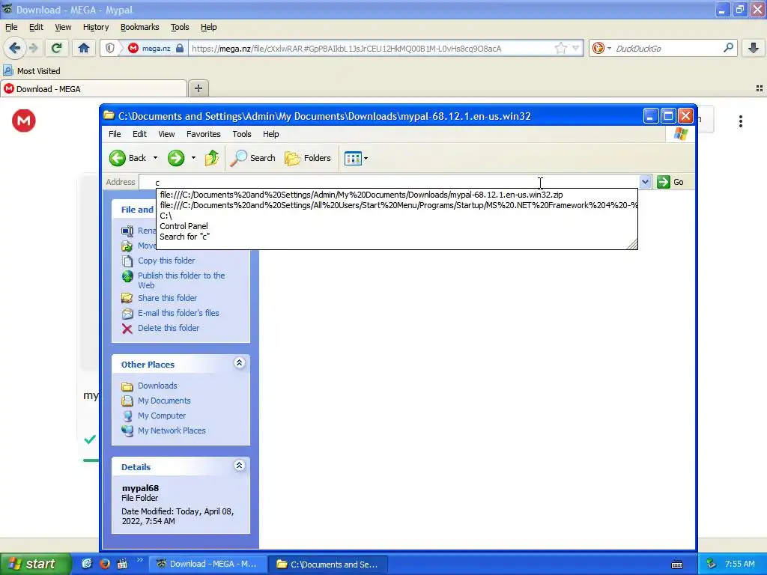
Task: Open the URL bar history dropdown arrow
Action: (576, 48)
